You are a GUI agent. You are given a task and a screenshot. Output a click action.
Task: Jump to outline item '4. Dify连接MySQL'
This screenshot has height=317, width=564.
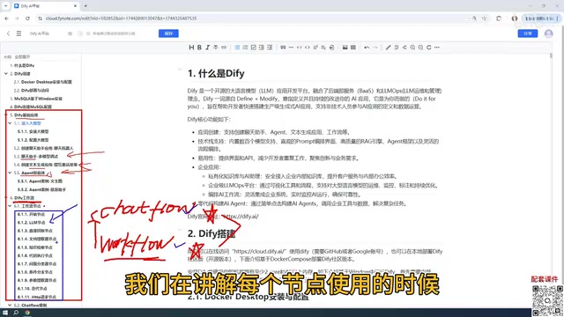click(31, 107)
